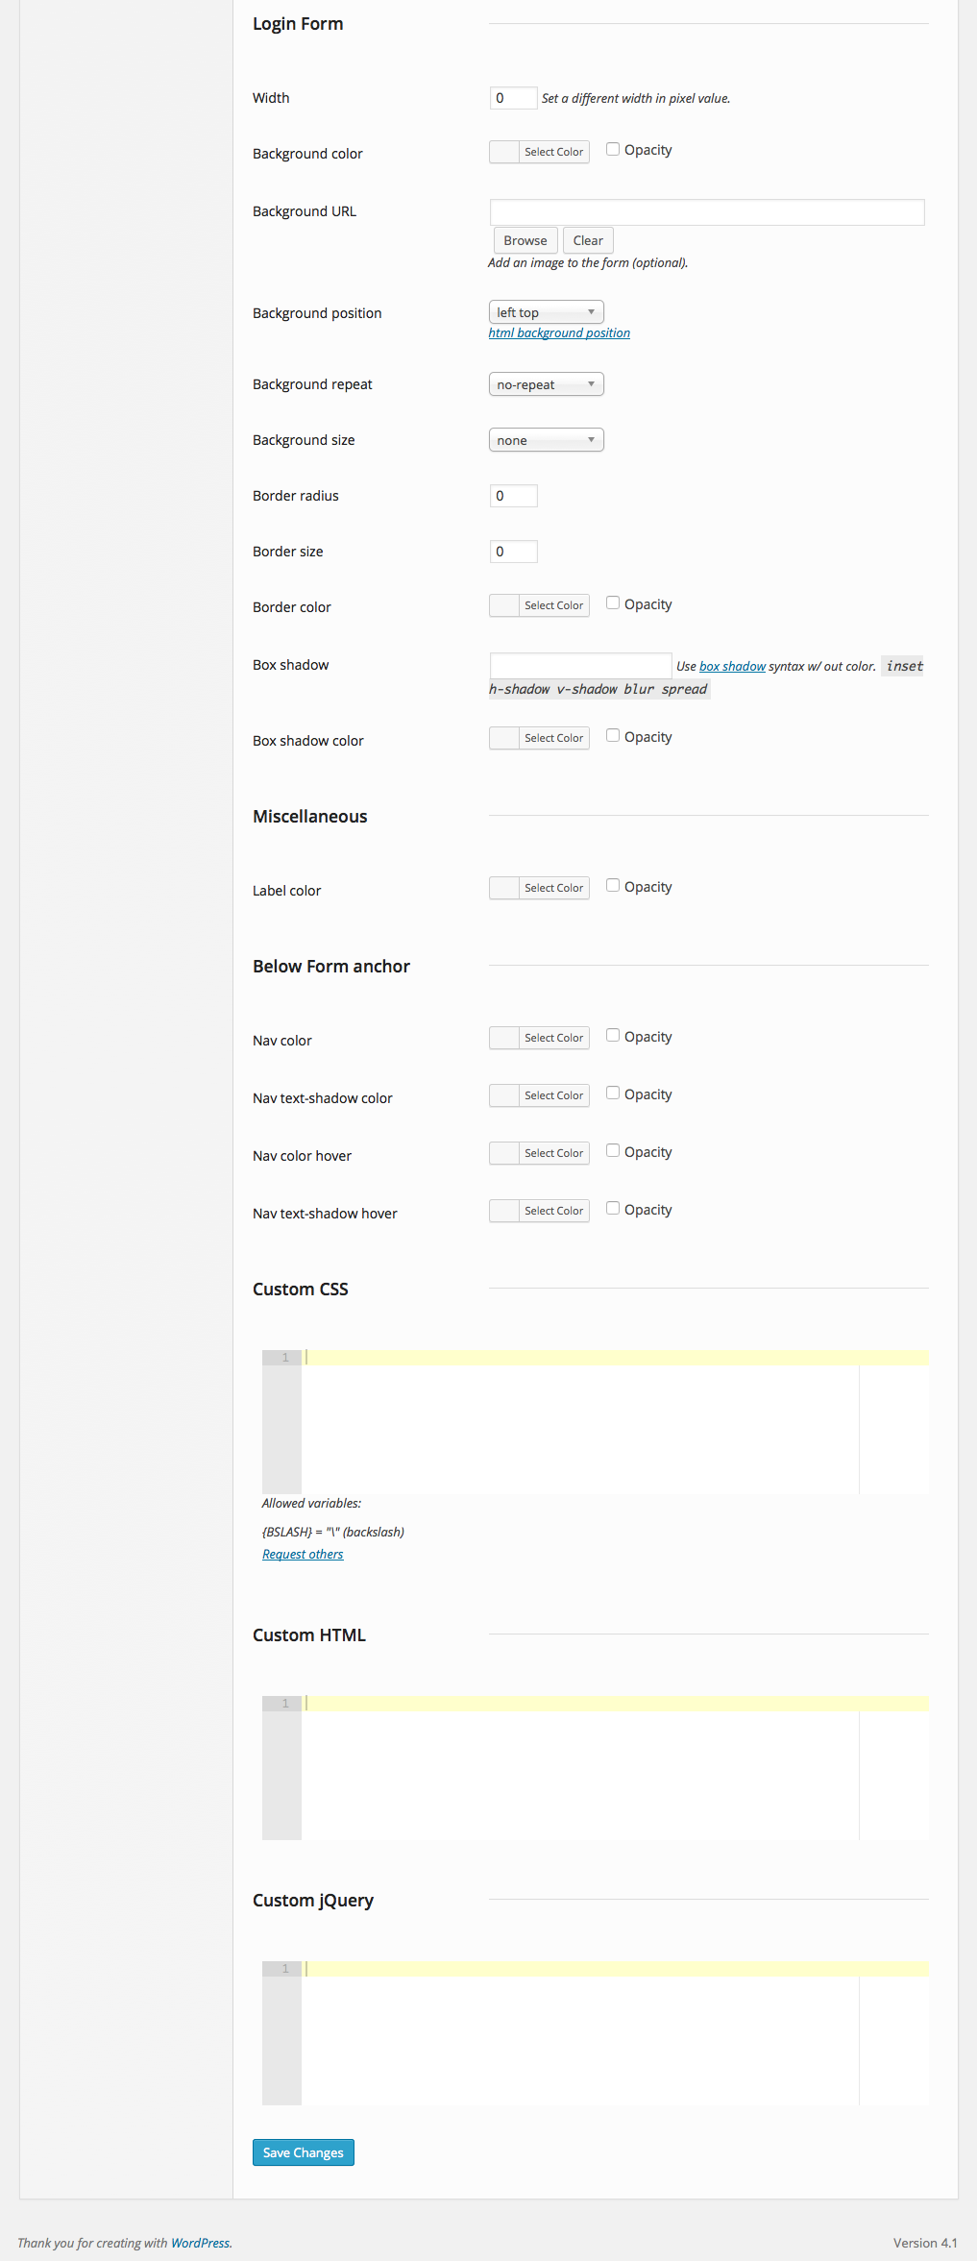The image size is (977, 2261).
Task: Enable Opacity for Nav color hover
Action: tap(613, 1151)
